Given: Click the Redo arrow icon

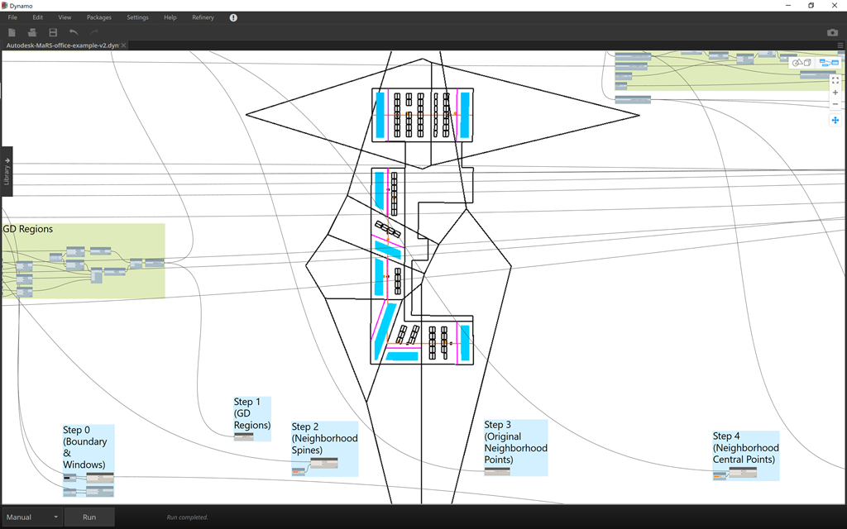Looking at the screenshot, I should tap(94, 32).
